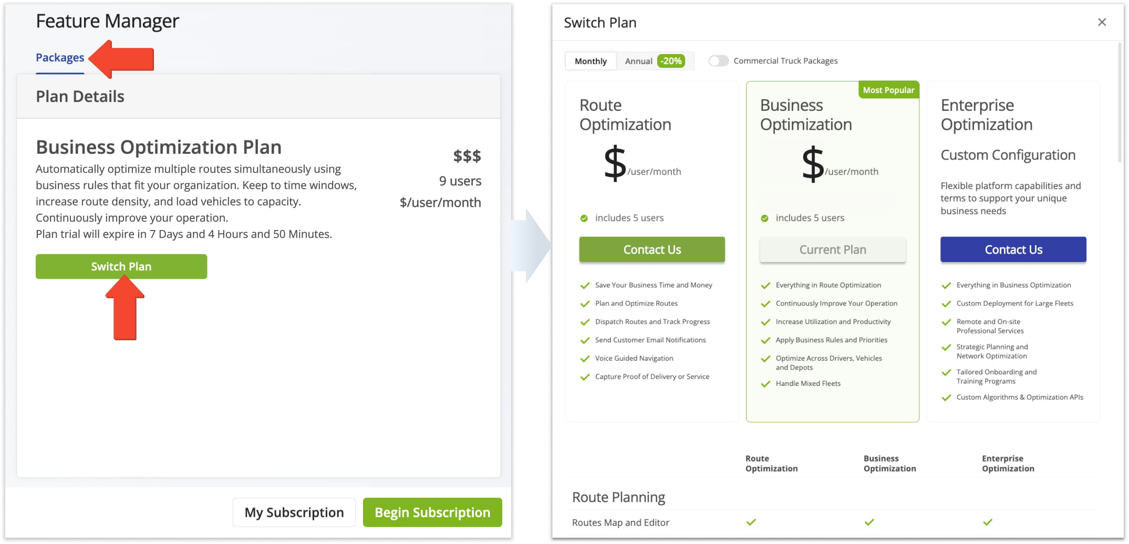Viewport: 1129px width, 544px height.
Task: Click green check icon beside Route Optimization's includes 5 users
Action: [584, 218]
